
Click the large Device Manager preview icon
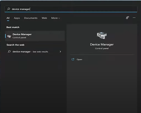102,36
